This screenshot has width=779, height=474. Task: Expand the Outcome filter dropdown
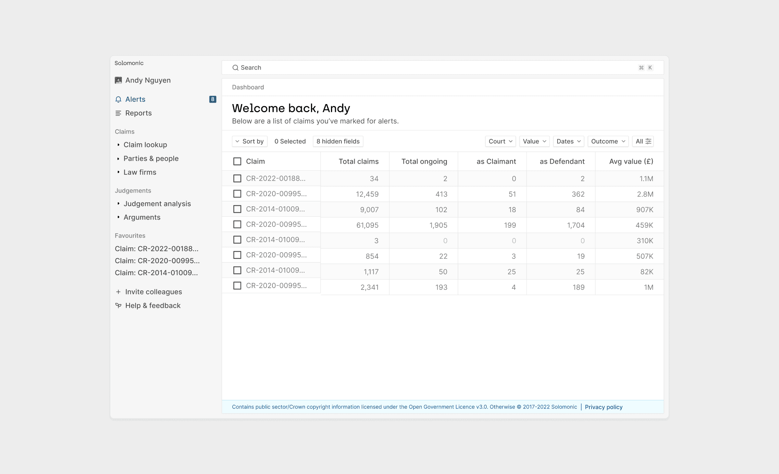[x=608, y=141]
